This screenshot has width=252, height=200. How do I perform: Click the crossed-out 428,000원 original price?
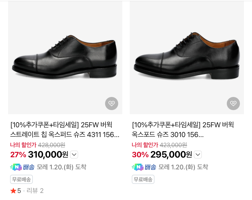tap(51, 145)
